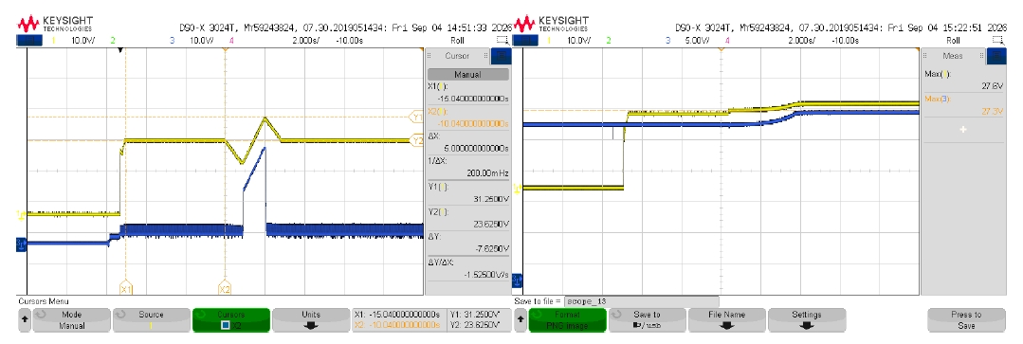Open the blue sidebar menu icon beside Cursor tab
This screenshot has width=1023, height=344.
coord(502,56)
